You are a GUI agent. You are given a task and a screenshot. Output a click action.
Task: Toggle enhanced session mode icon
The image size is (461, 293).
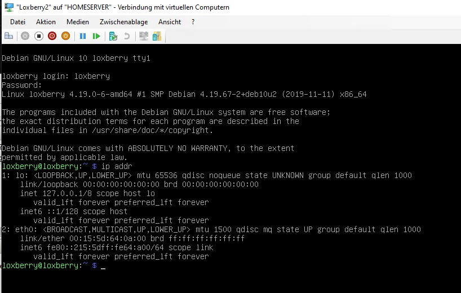[144, 36]
